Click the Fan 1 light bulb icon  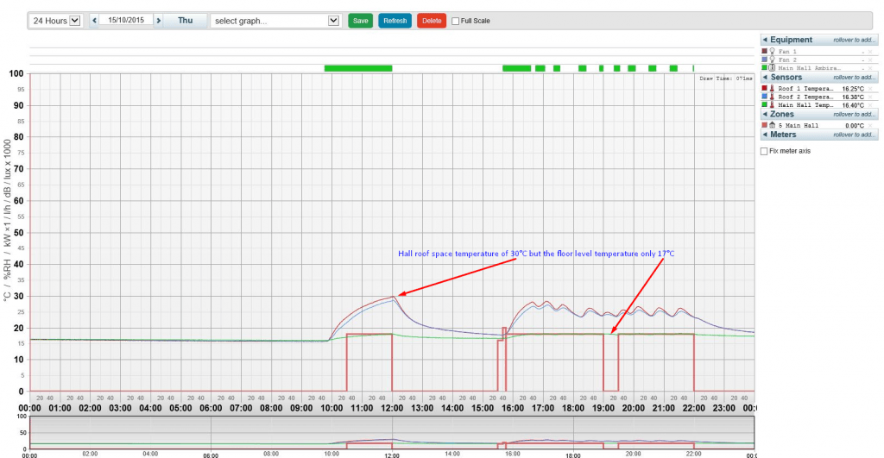point(773,52)
